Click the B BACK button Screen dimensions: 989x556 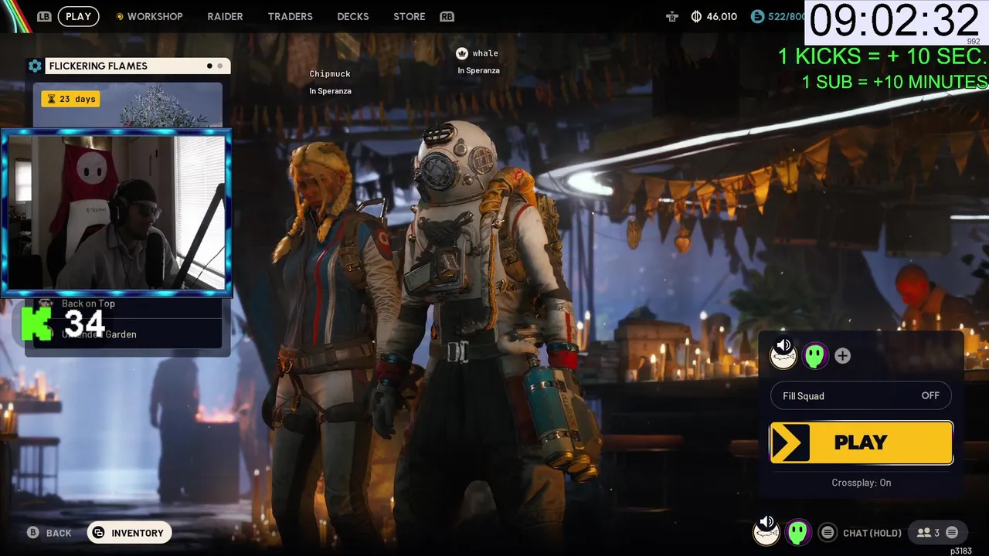coord(49,533)
